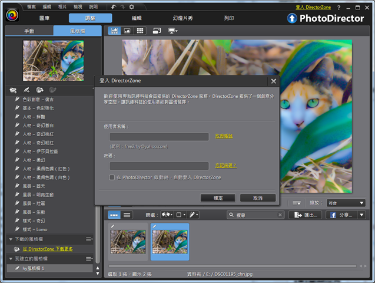Open the 相片 menu
This screenshot has width=375, height=283.
click(62, 6)
